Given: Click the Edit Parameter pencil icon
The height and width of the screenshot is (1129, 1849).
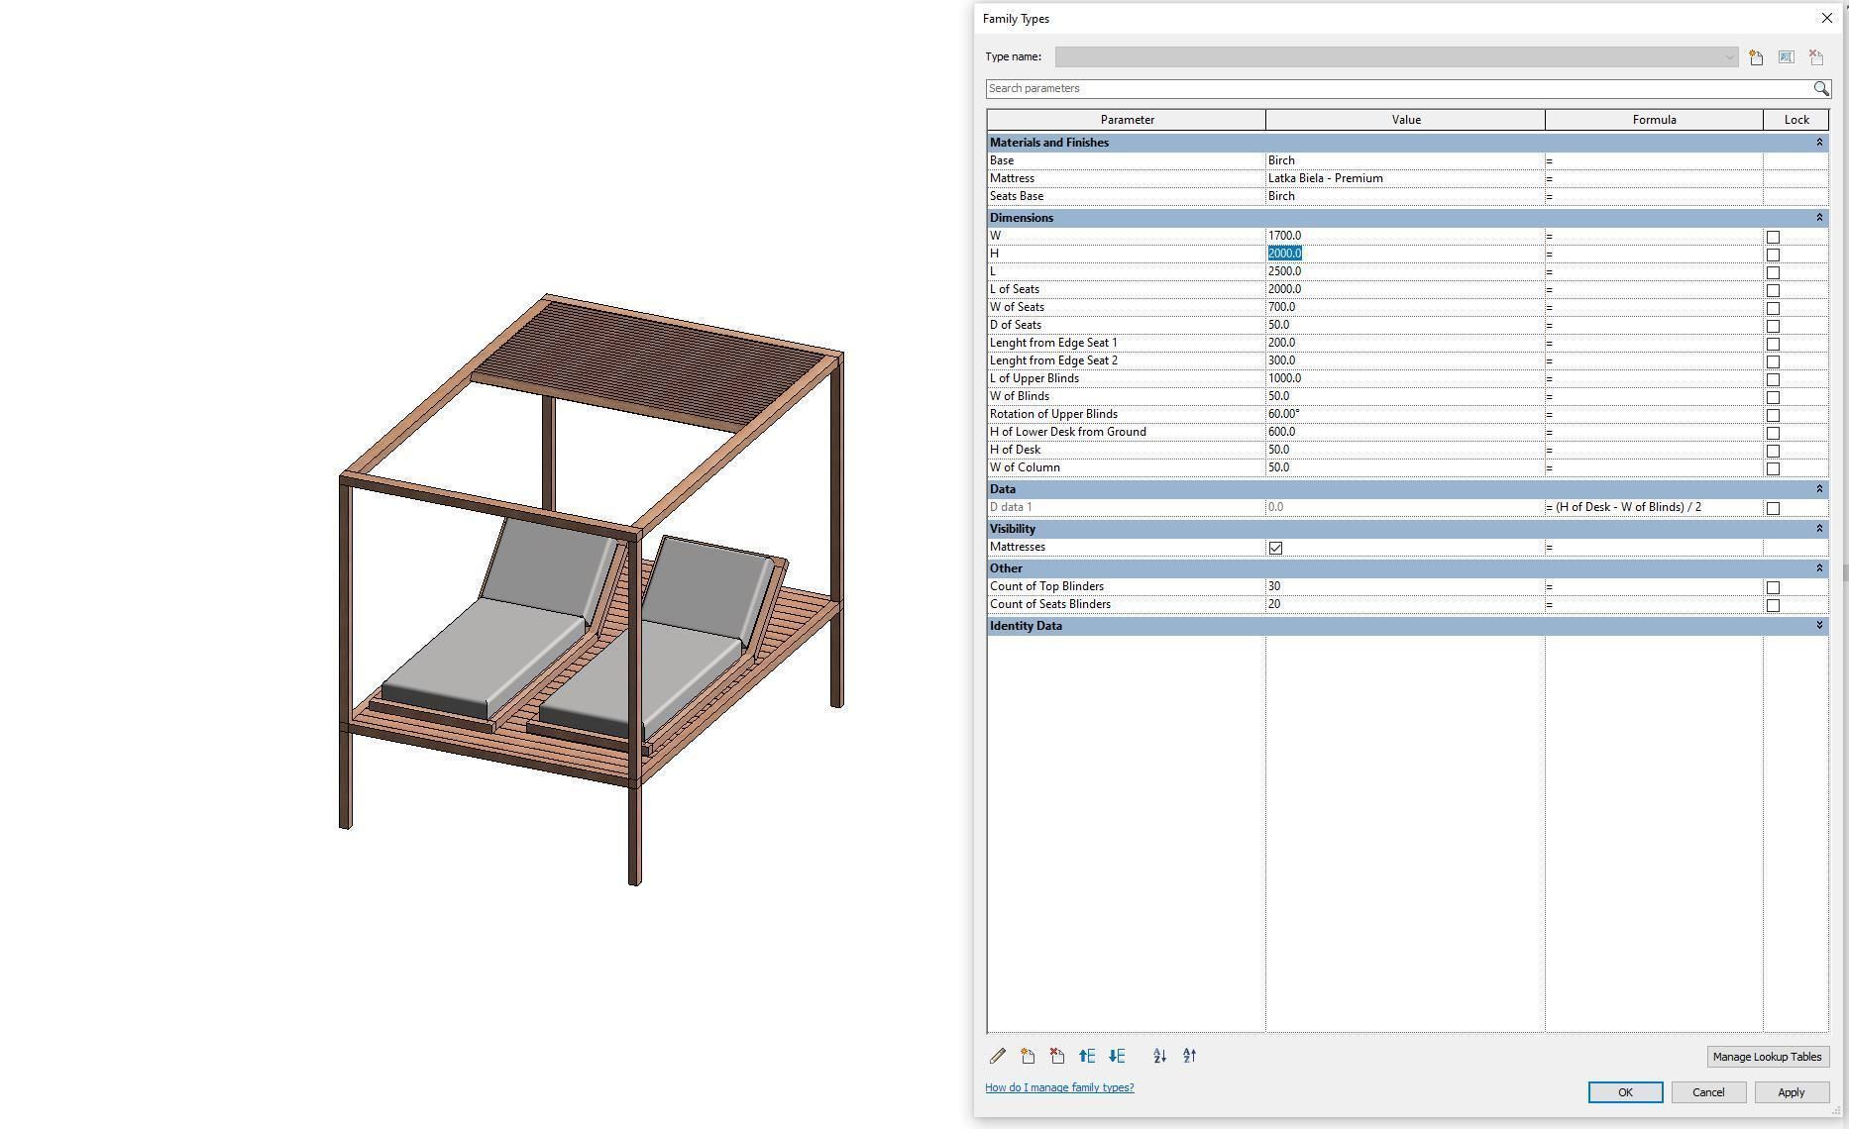Looking at the screenshot, I should click(998, 1056).
